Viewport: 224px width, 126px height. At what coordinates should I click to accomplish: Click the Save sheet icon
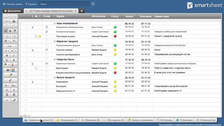14,16
